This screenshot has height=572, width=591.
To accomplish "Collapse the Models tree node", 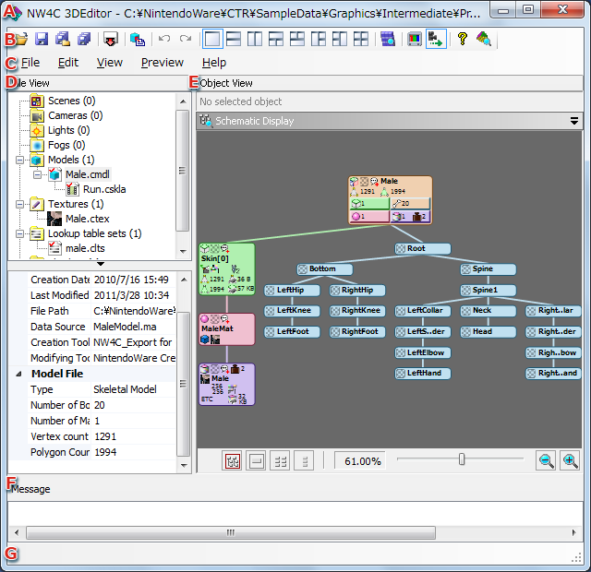I will click(20, 160).
